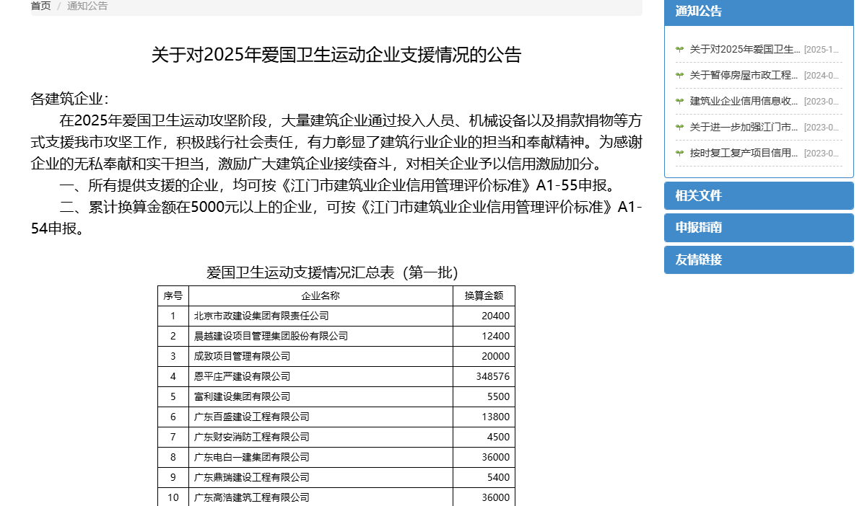Viewport: 867px width, 506px height.
Task: Select 通知公告 in the breadcrumb trail
Action: [87, 6]
